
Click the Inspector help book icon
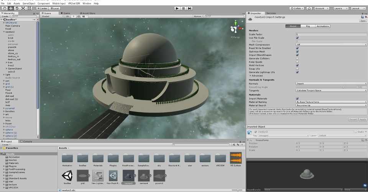click(362, 17)
